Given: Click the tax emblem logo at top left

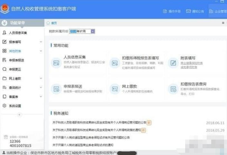Looking at the screenshot, I should [5, 9].
